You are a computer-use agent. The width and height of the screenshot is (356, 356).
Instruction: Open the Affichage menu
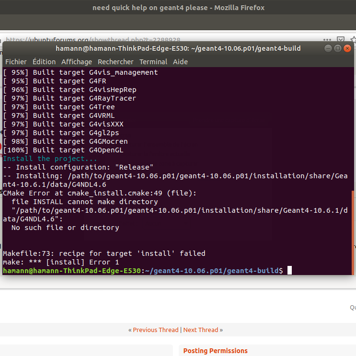(x=77, y=62)
